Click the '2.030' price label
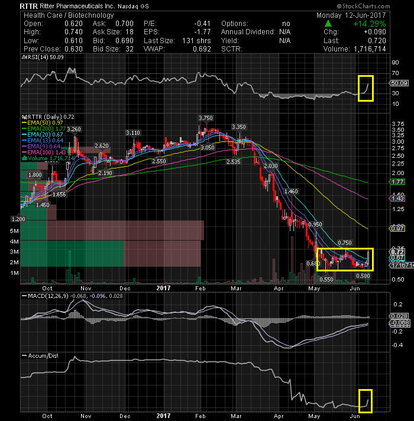Image resolution: width=414 pixels, height=421 pixels. click(x=271, y=166)
